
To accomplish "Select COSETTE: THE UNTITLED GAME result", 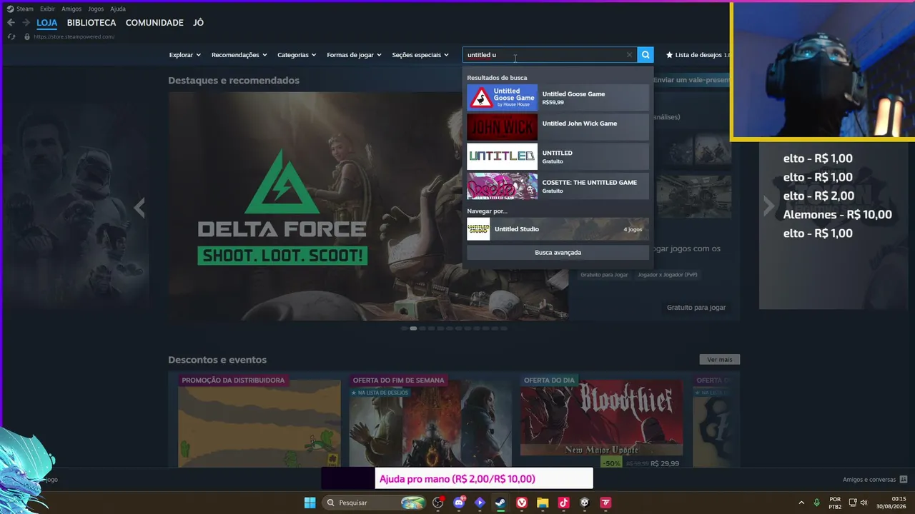I will coord(558,186).
